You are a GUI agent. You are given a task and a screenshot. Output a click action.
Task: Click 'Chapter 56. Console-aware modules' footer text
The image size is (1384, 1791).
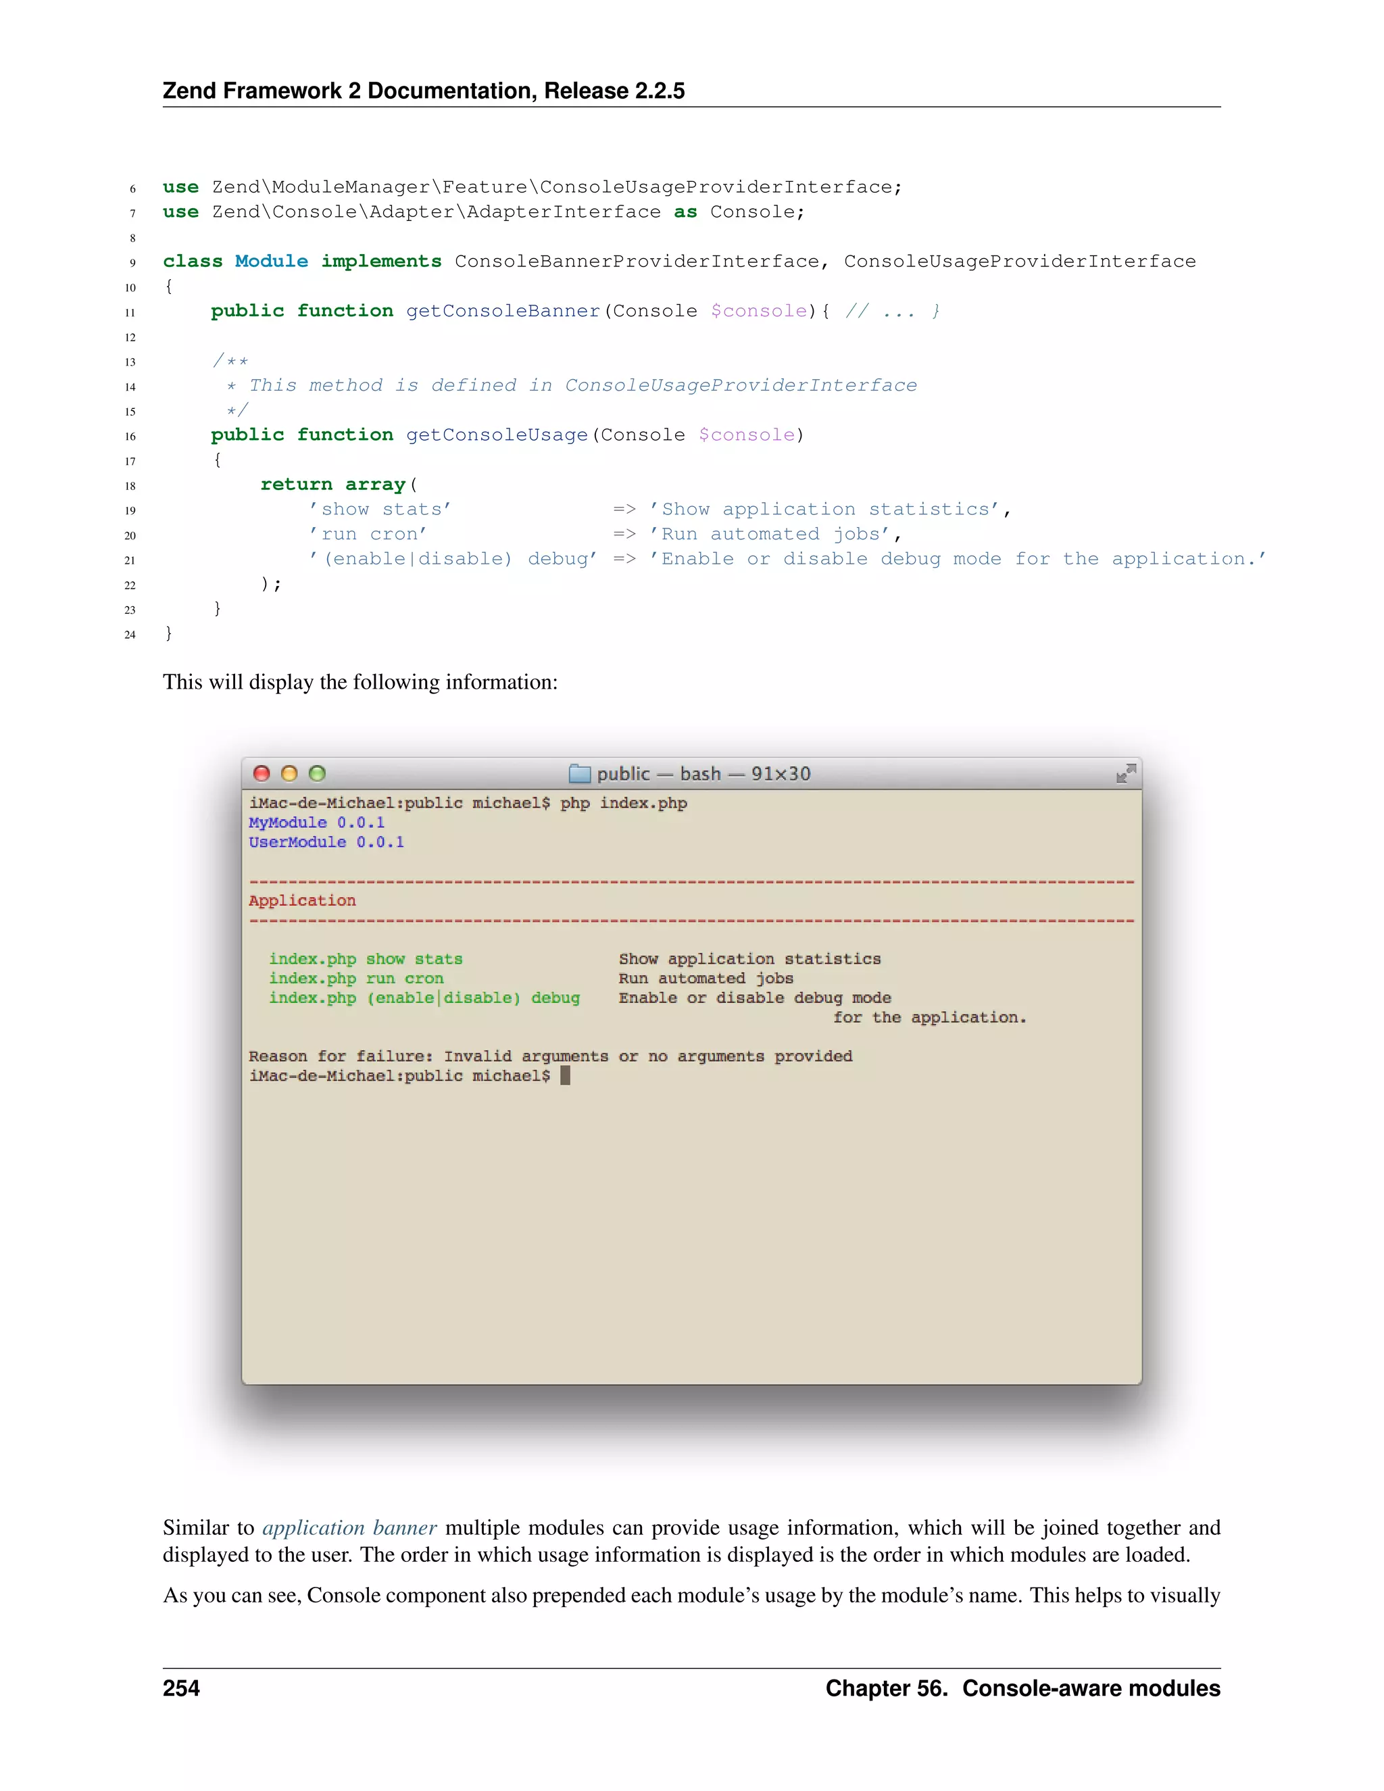(1023, 1688)
